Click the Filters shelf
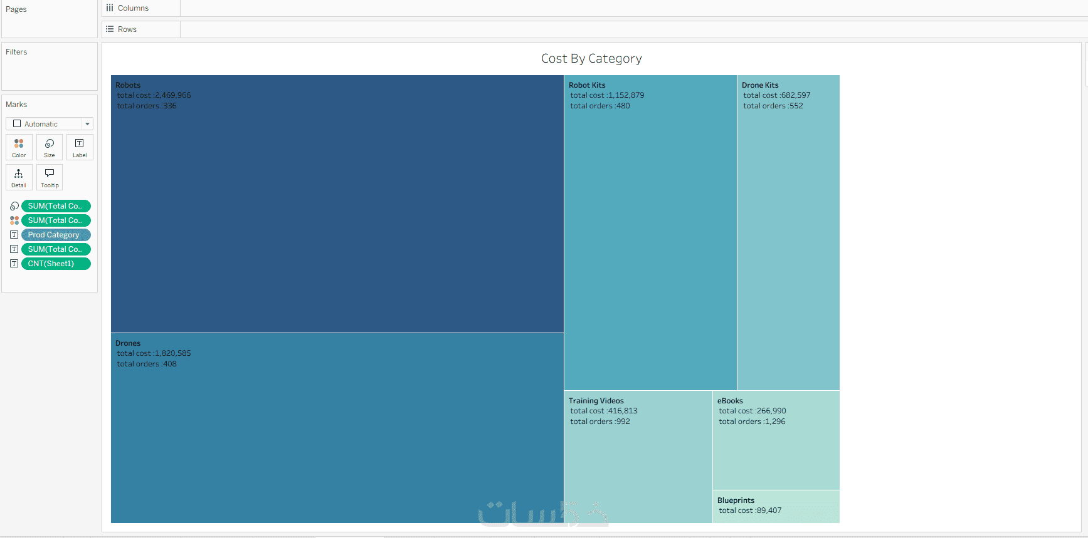 pyautogui.click(x=50, y=66)
